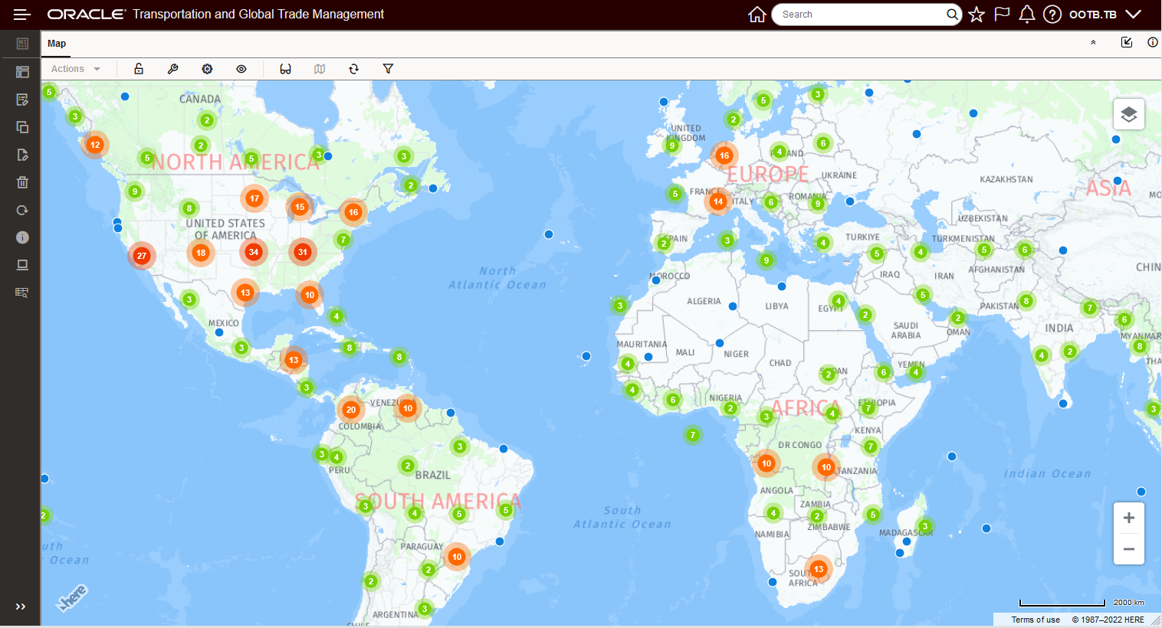1162x628 pixels.
Task: Click the cluster marker labeled 18
Action: pos(201,253)
